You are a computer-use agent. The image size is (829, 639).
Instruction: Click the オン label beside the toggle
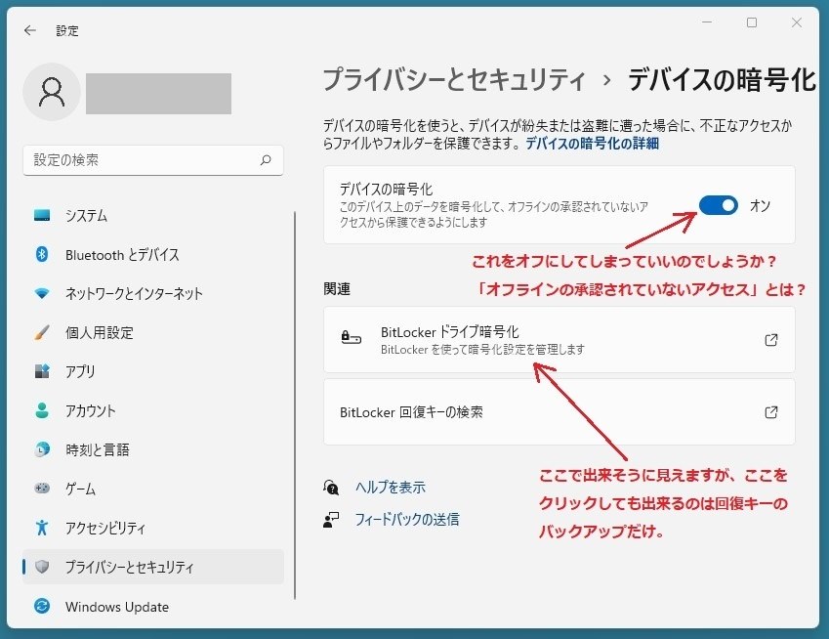760,205
